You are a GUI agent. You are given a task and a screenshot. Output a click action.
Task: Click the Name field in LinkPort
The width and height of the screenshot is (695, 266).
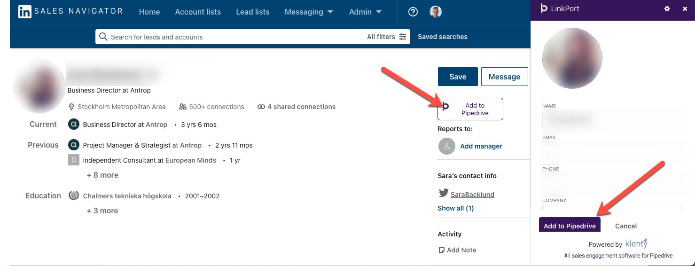click(x=611, y=119)
